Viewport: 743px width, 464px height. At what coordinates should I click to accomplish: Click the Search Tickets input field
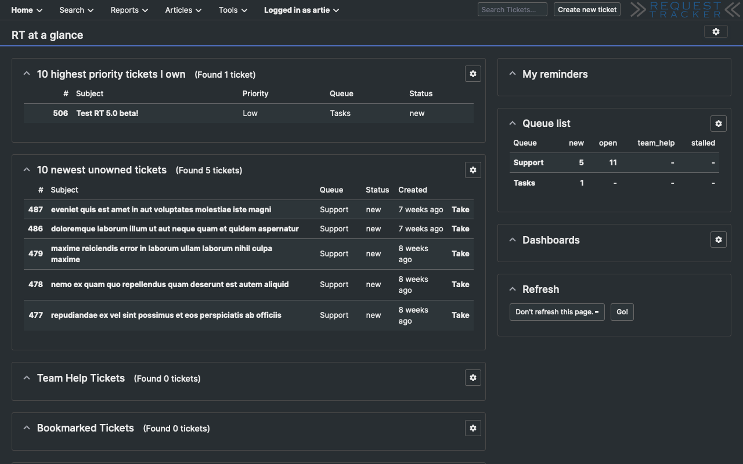point(512,9)
